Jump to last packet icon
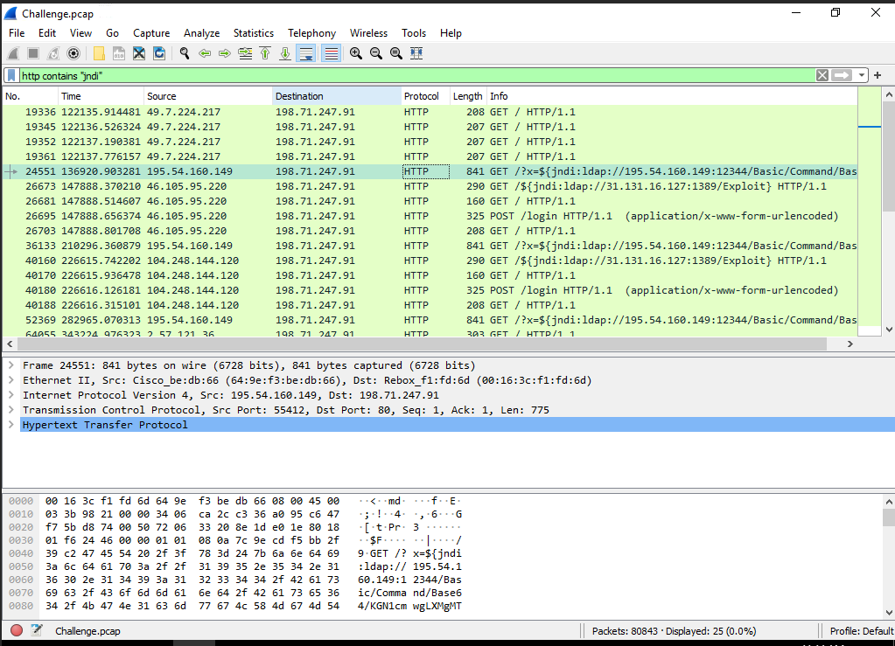This screenshot has height=646, width=895. [285, 53]
